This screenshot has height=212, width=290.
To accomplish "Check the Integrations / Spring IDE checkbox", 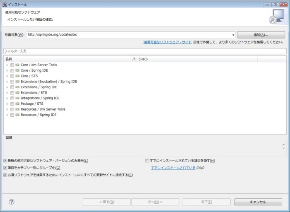I will pos(12,98).
